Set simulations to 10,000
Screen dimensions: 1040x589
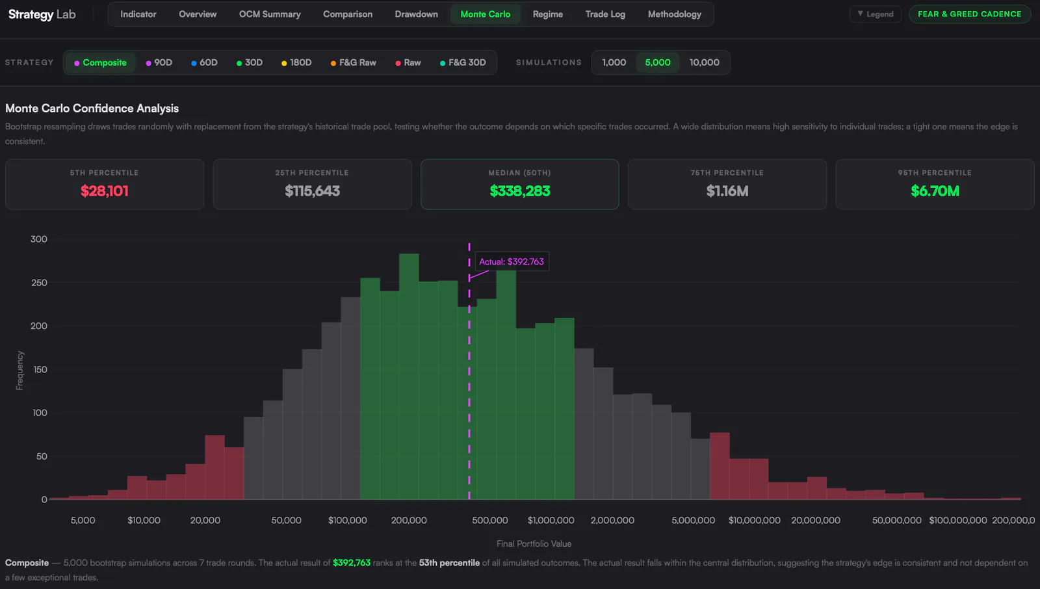tap(704, 62)
